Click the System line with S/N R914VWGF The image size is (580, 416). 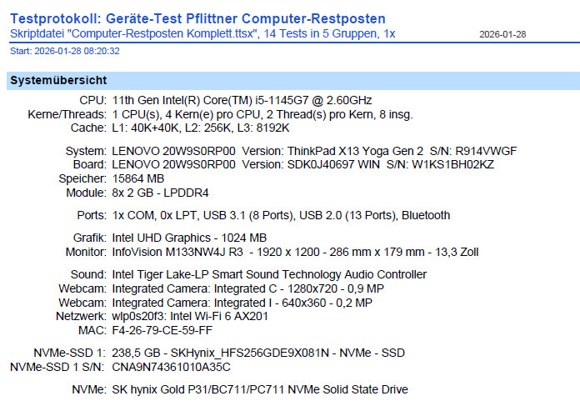click(x=314, y=151)
